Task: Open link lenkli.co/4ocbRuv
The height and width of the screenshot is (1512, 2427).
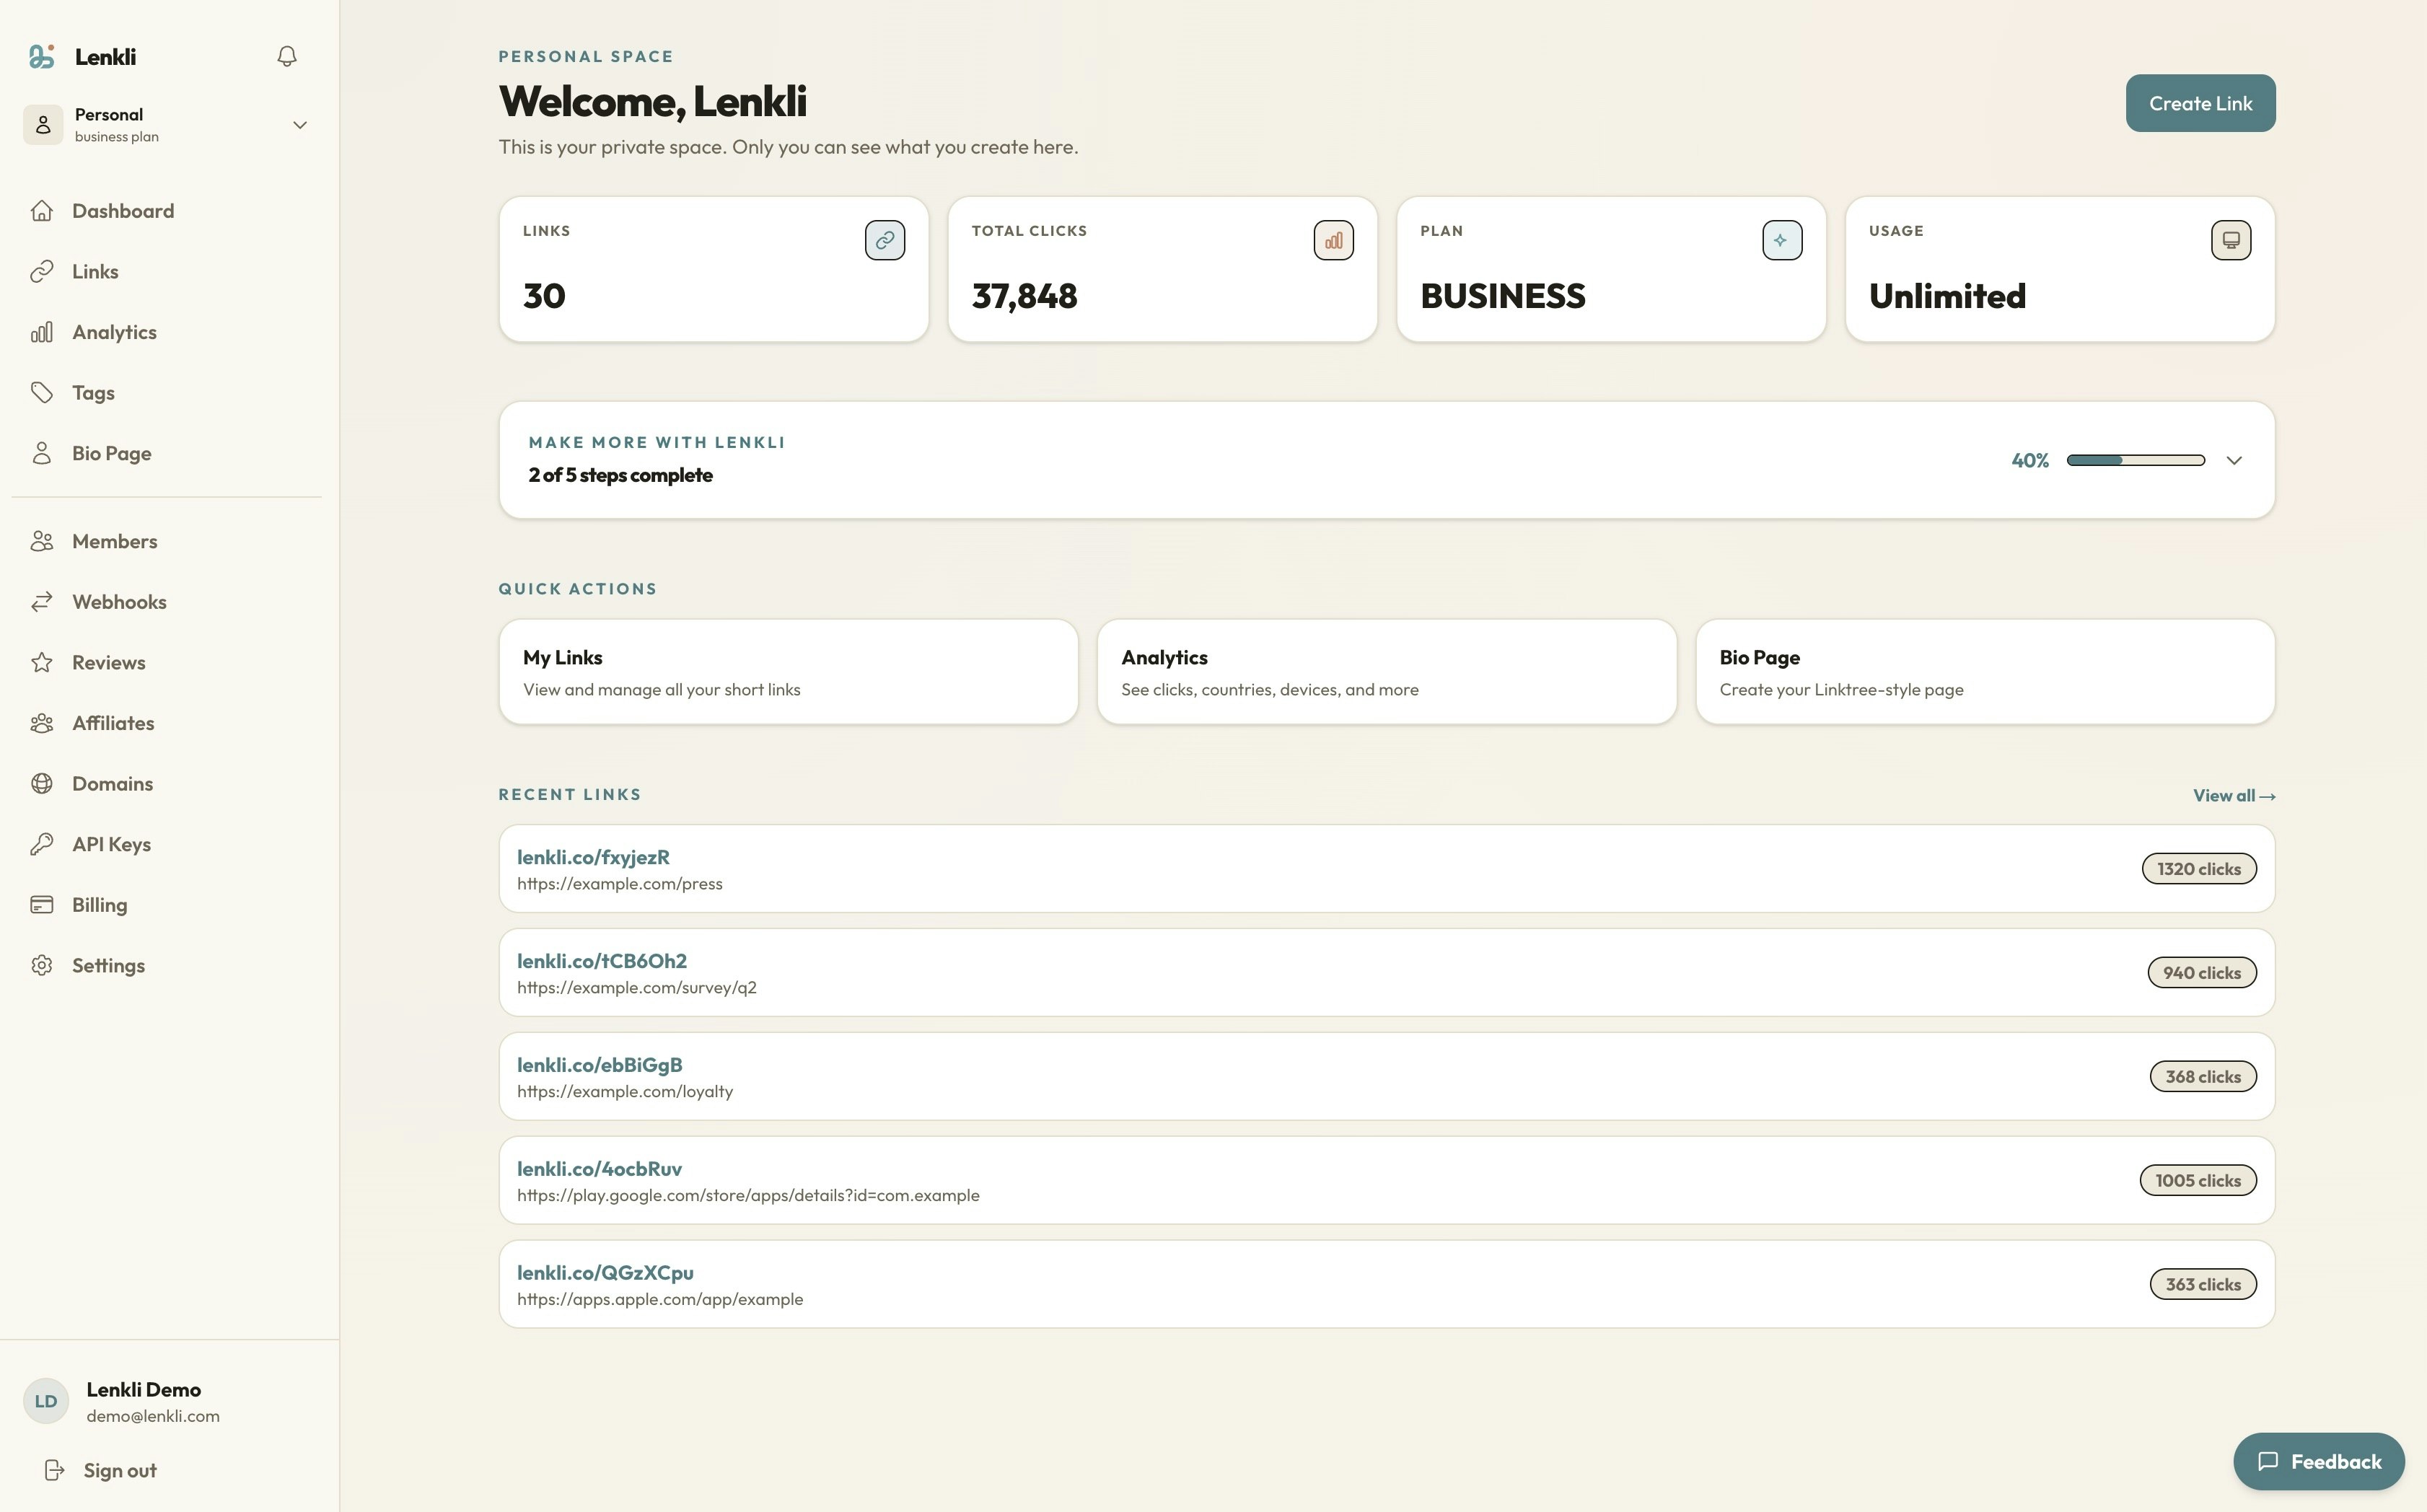Action: (x=599, y=1169)
